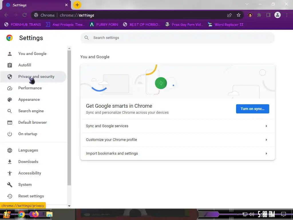Click the forward navigation arrow

click(x=15, y=15)
